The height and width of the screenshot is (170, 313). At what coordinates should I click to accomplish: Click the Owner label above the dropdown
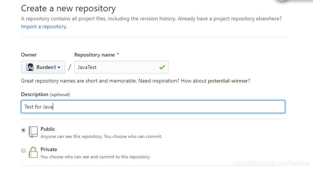coord(29,55)
